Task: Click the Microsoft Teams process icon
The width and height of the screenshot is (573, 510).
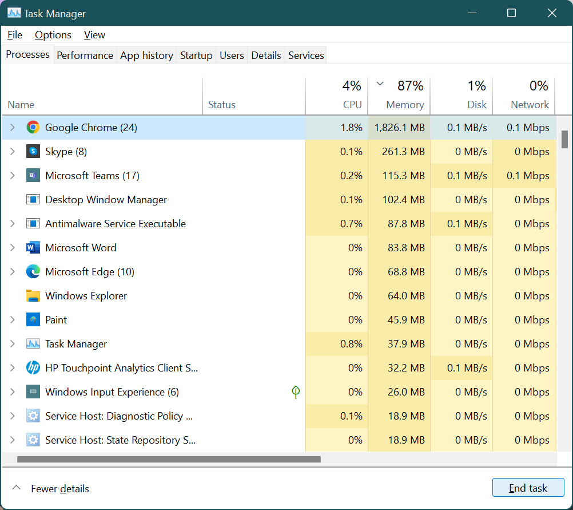Action: (x=33, y=176)
